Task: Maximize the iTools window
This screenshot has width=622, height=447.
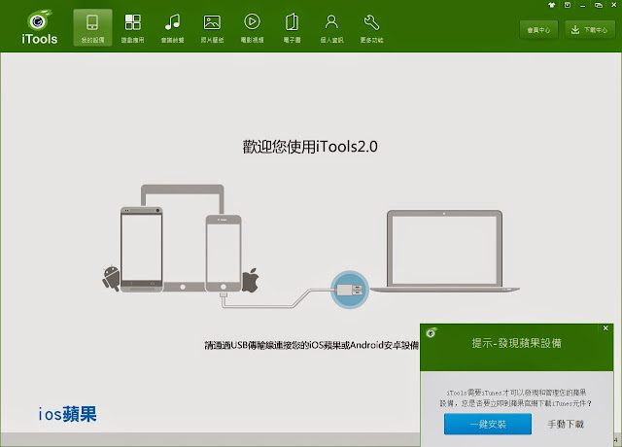Action: [x=599, y=5]
